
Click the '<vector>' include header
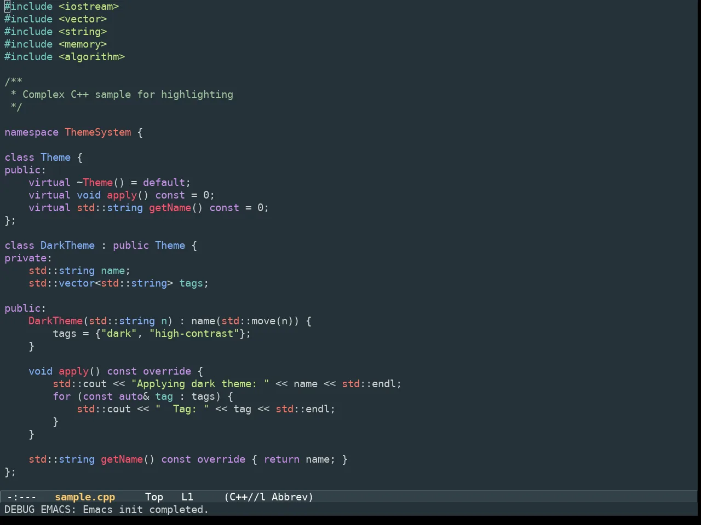tap(83, 19)
